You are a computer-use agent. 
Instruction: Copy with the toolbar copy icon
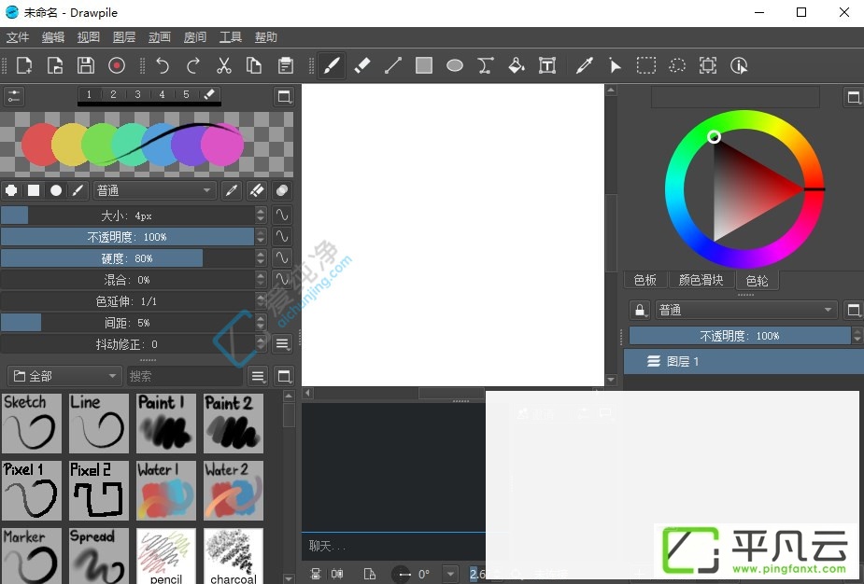click(254, 65)
